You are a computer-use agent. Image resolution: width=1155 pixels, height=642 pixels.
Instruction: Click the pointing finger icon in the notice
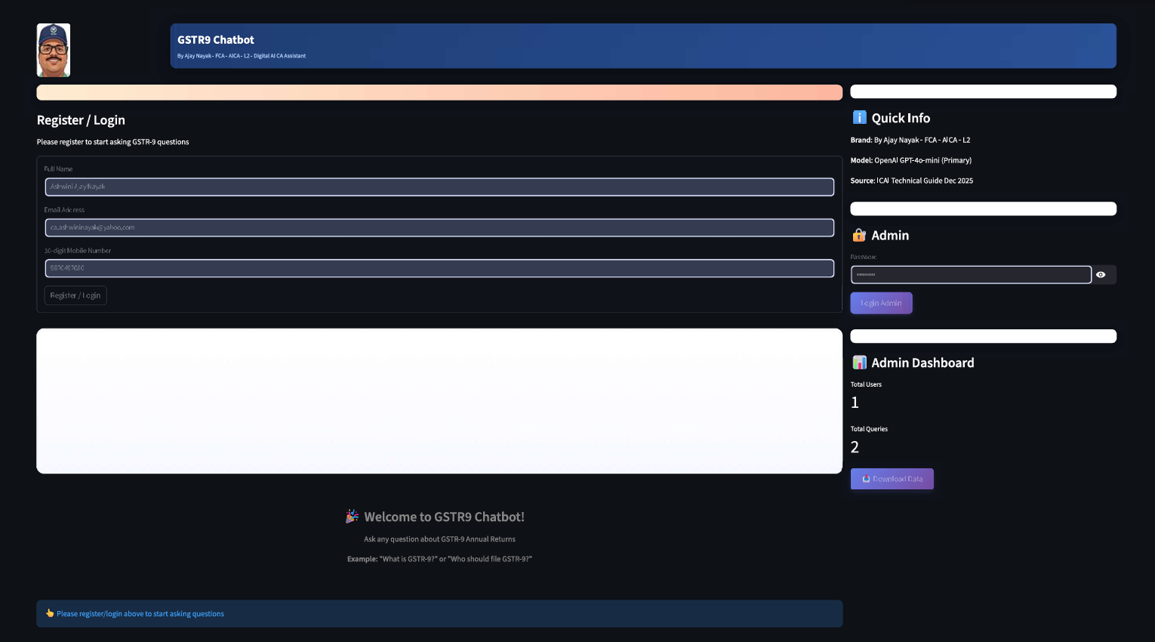(50, 613)
